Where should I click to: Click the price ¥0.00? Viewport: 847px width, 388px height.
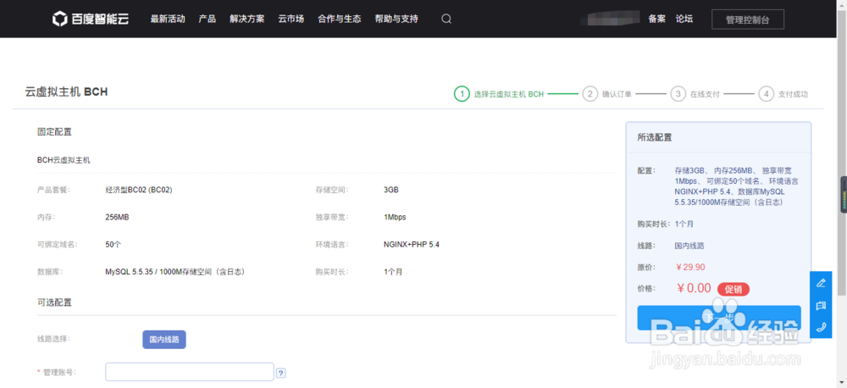click(x=694, y=288)
